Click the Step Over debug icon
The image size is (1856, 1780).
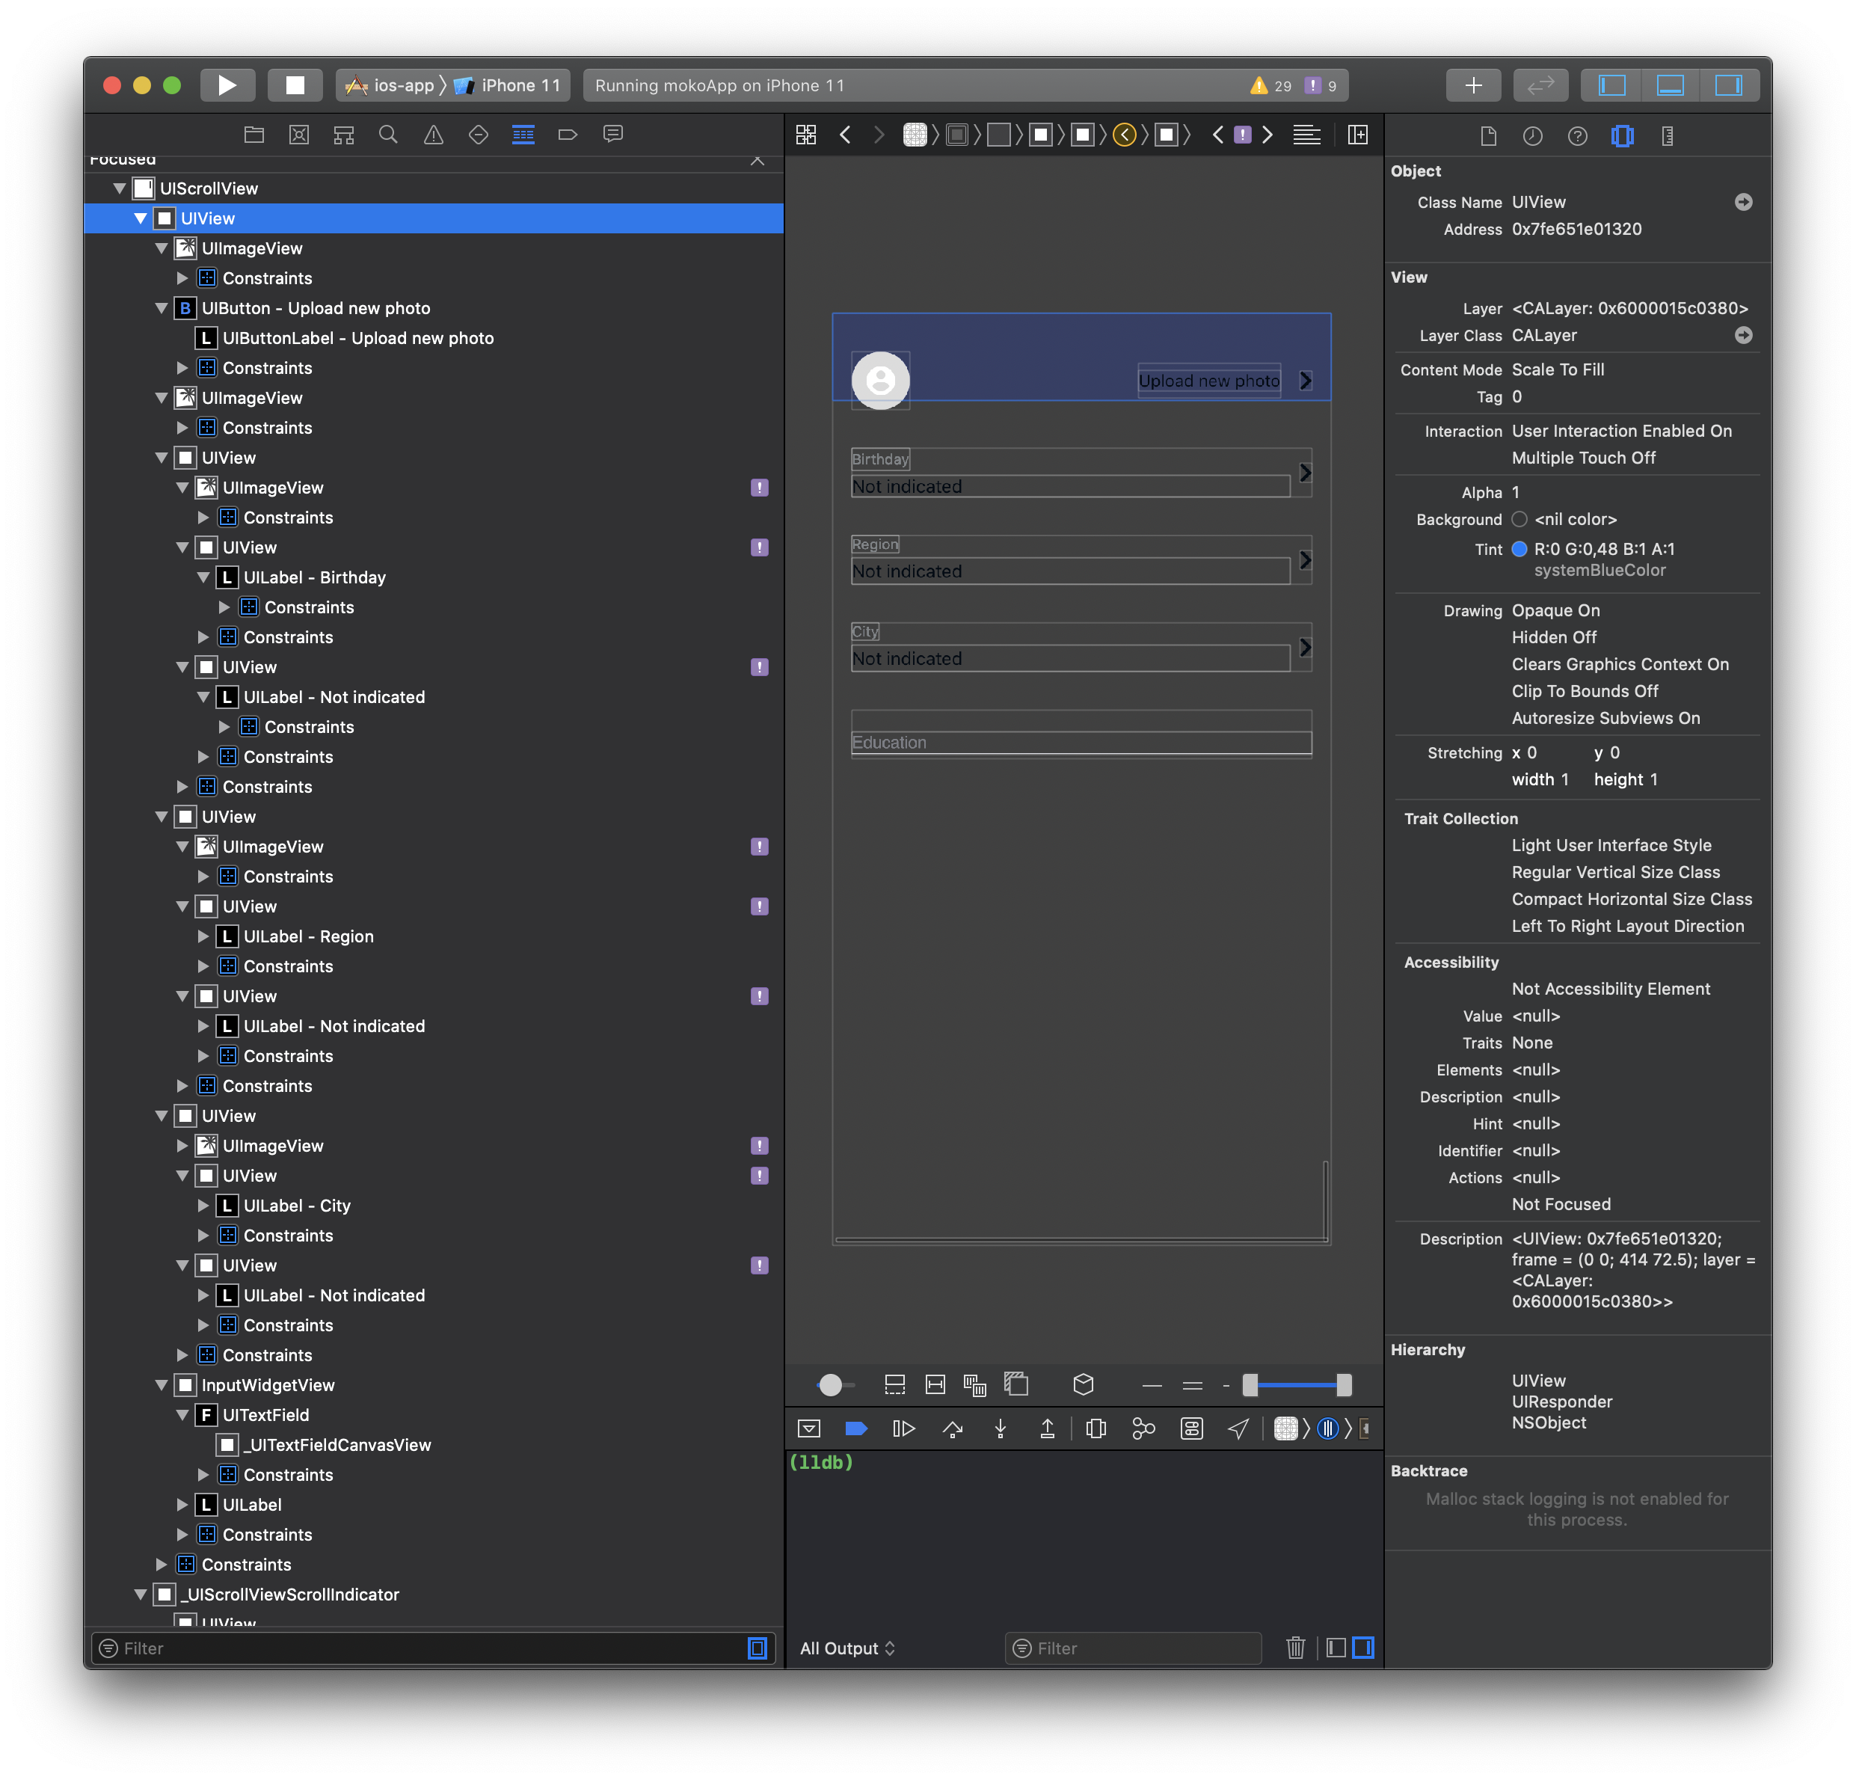pos(953,1428)
